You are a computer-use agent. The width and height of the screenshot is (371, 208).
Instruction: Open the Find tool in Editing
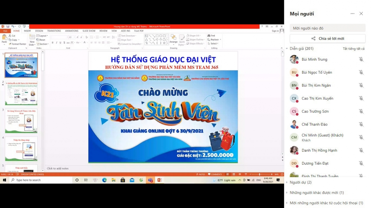[x=213, y=36]
